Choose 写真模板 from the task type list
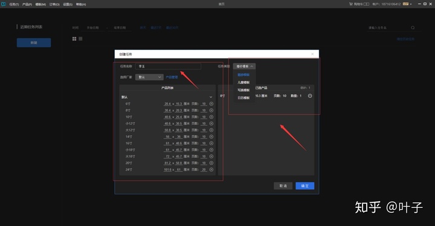Screen dimensions: 435x226 click(x=243, y=90)
